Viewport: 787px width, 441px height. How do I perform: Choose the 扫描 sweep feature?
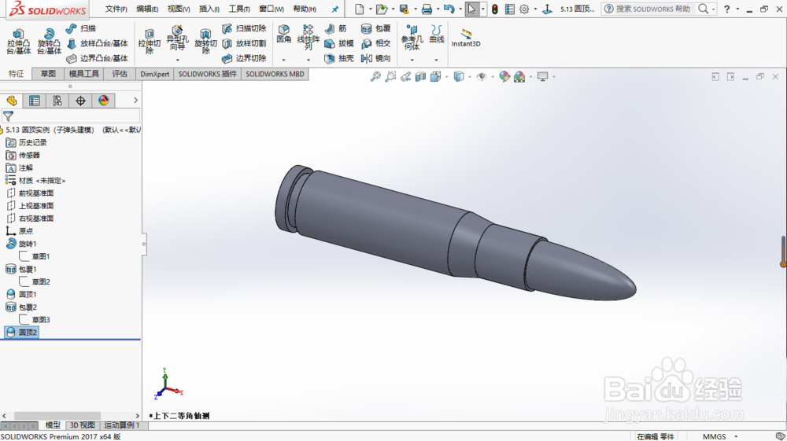(x=81, y=28)
